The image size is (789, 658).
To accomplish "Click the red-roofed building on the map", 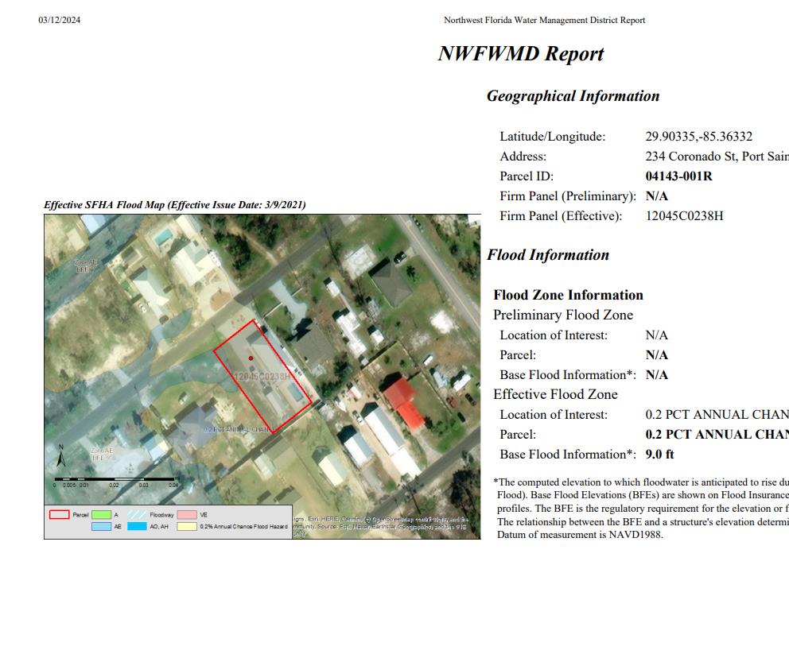I will coord(405,404).
